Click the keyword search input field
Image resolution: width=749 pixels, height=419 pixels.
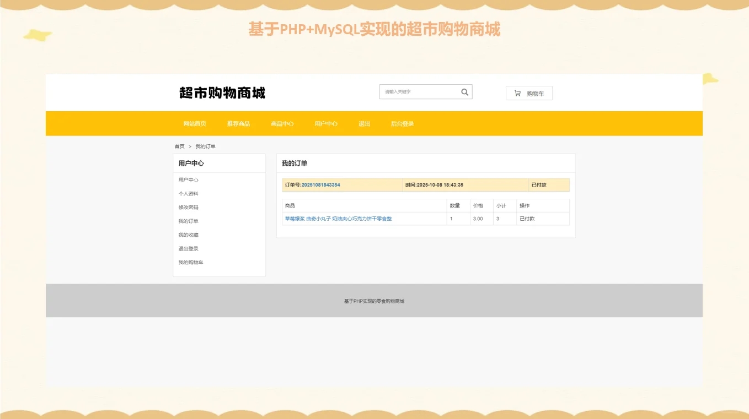(x=419, y=91)
